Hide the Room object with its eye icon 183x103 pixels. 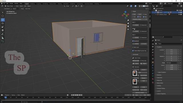(x=179, y=12)
